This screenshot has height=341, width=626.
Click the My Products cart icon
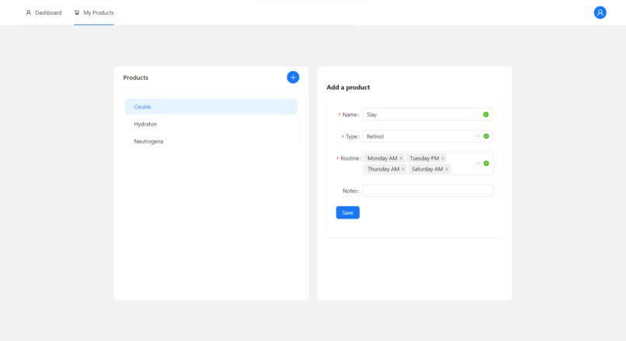click(77, 12)
